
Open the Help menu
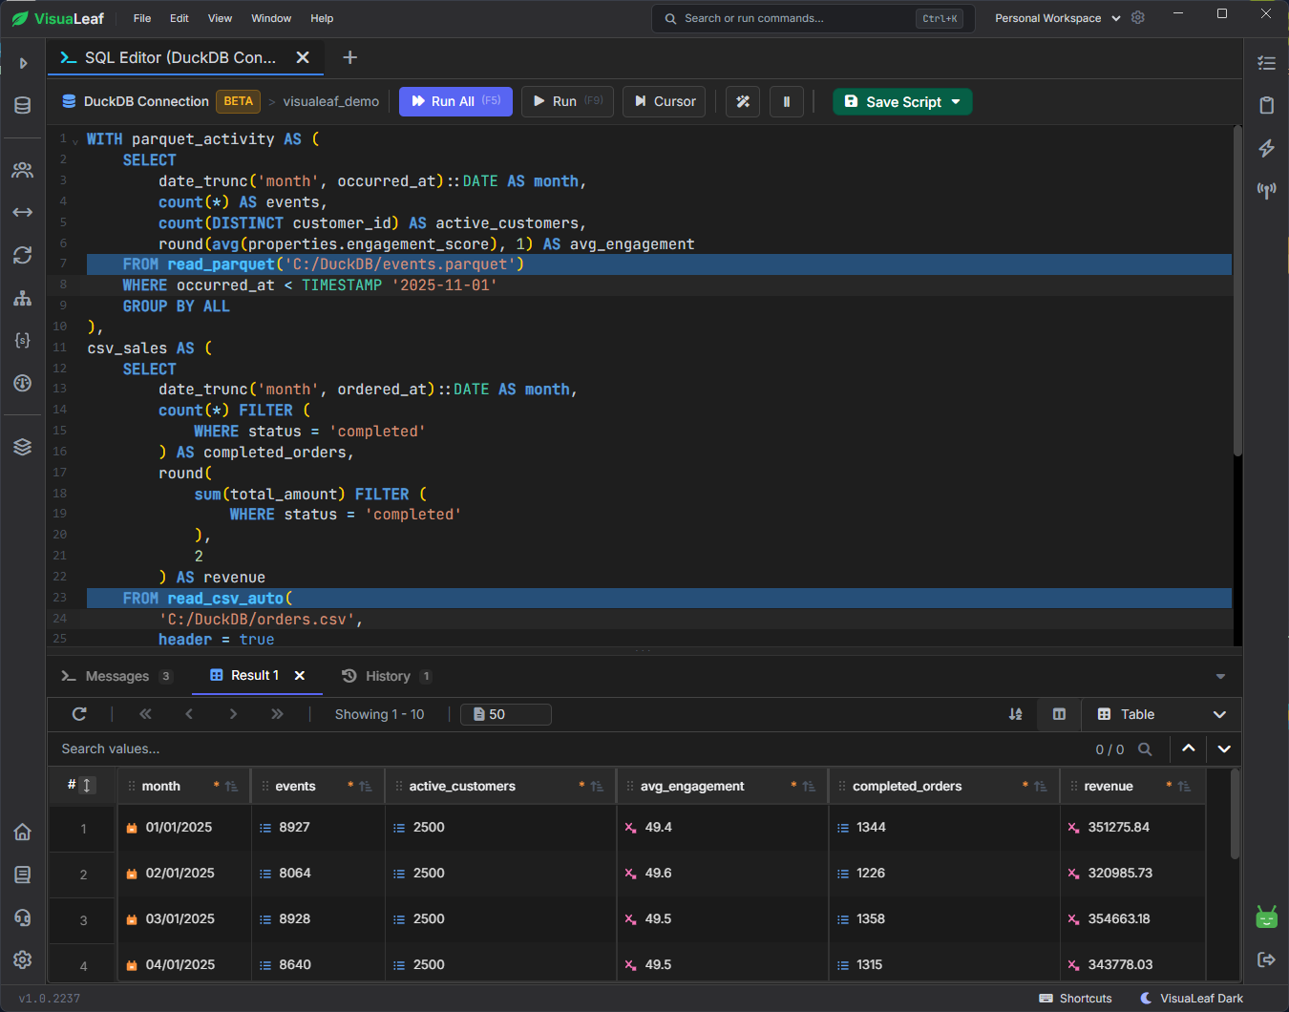322,18
